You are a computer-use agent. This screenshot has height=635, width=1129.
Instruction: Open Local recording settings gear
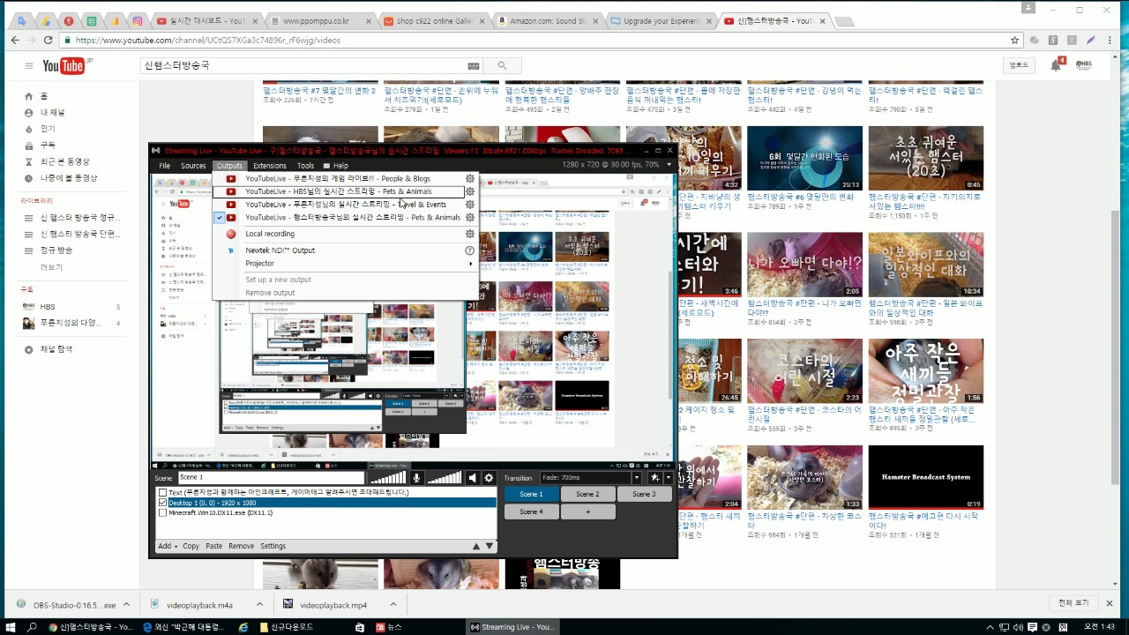(x=470, y=234)
